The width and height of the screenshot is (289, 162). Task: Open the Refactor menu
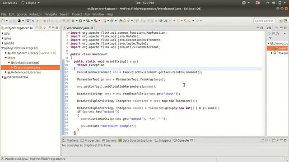(x=36, y=14)
